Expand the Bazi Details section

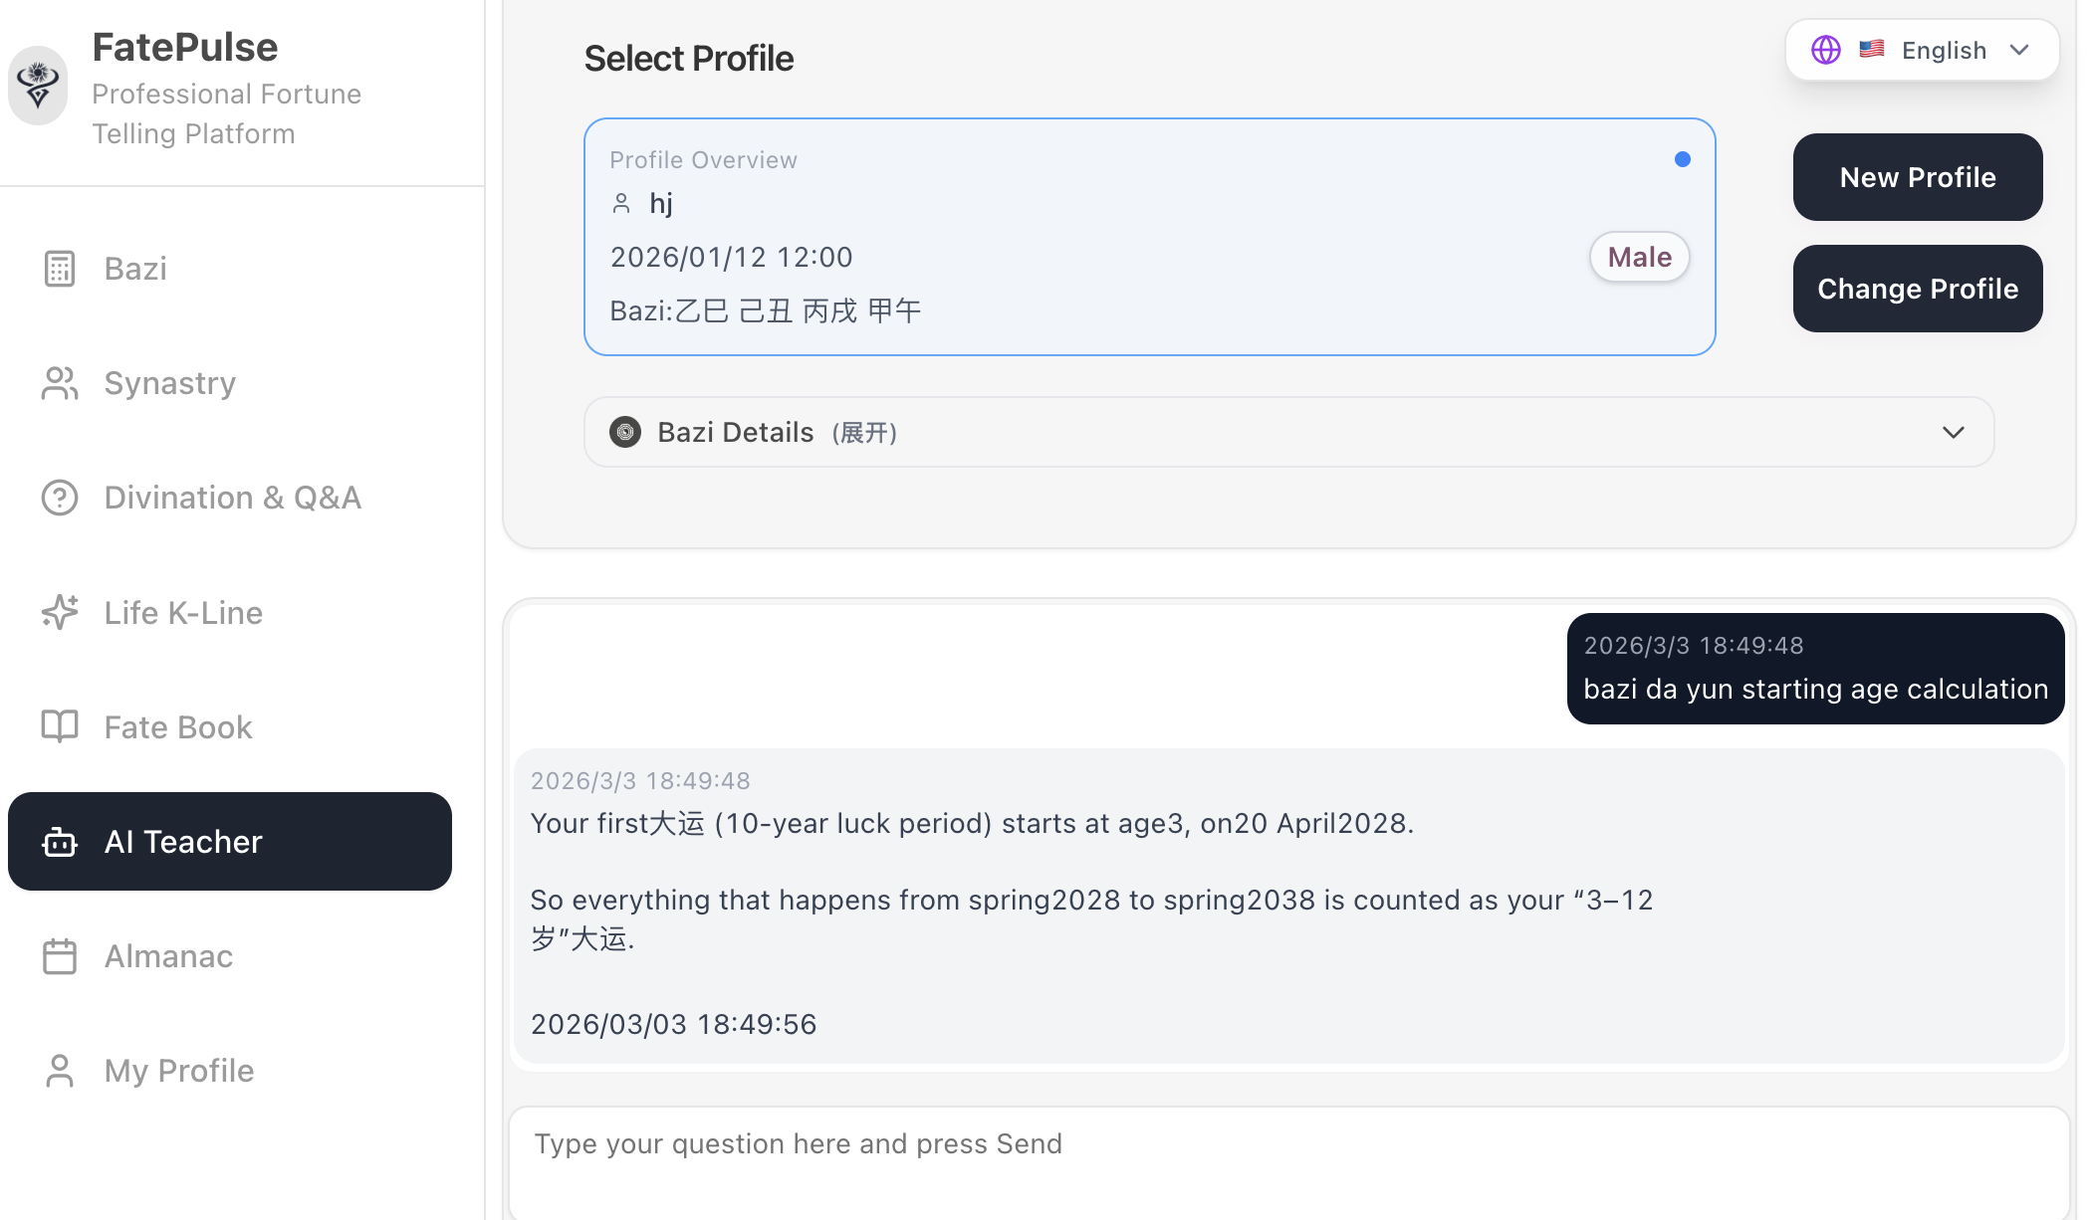(x=1288, y=432)
